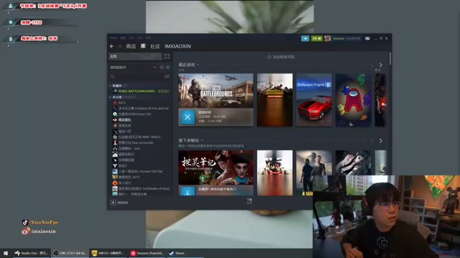Switch to Big Picture mode icon
460x258 pixels.
(x=367, y=38)
